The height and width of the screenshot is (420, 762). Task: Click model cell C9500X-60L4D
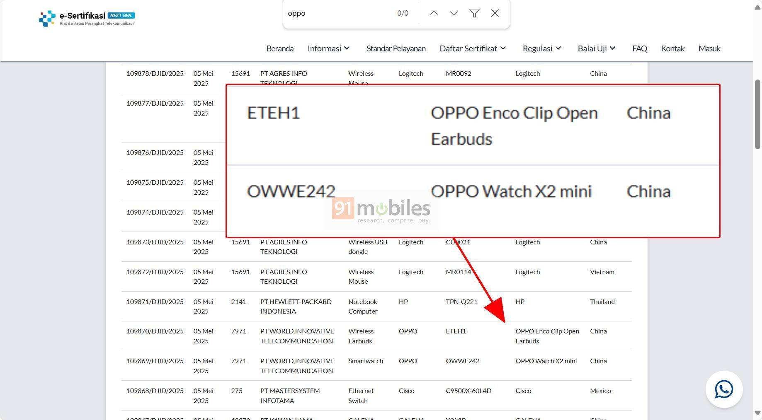pyautogui.click(x=468, y=391)
